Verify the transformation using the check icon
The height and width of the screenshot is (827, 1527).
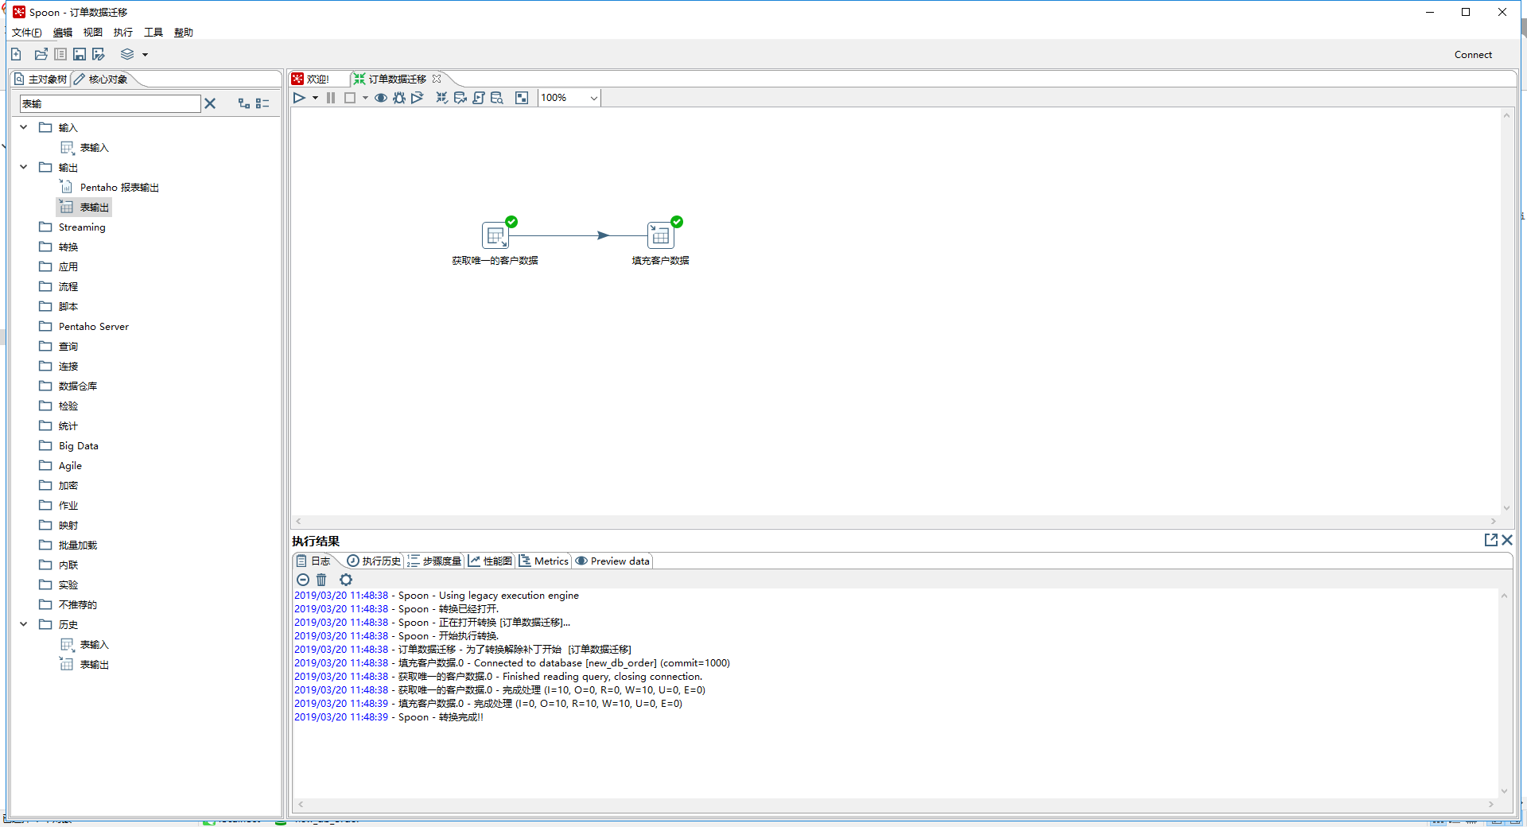coord(441,98)
